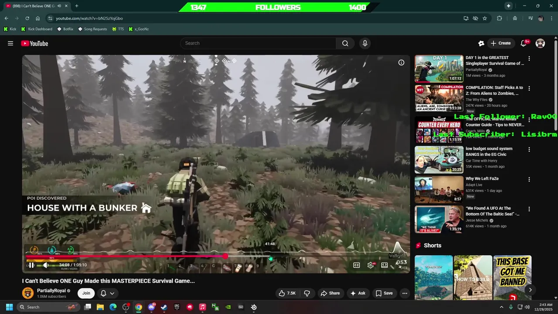Bookmark this page with star icon
This screenshot has width=558, height=314.
485,18
